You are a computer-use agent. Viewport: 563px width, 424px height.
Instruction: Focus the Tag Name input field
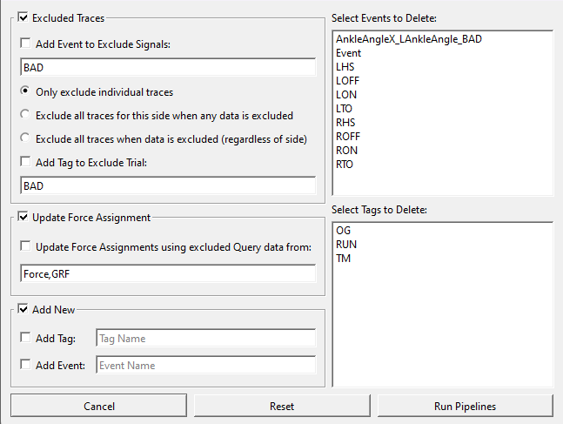point(206,338)
